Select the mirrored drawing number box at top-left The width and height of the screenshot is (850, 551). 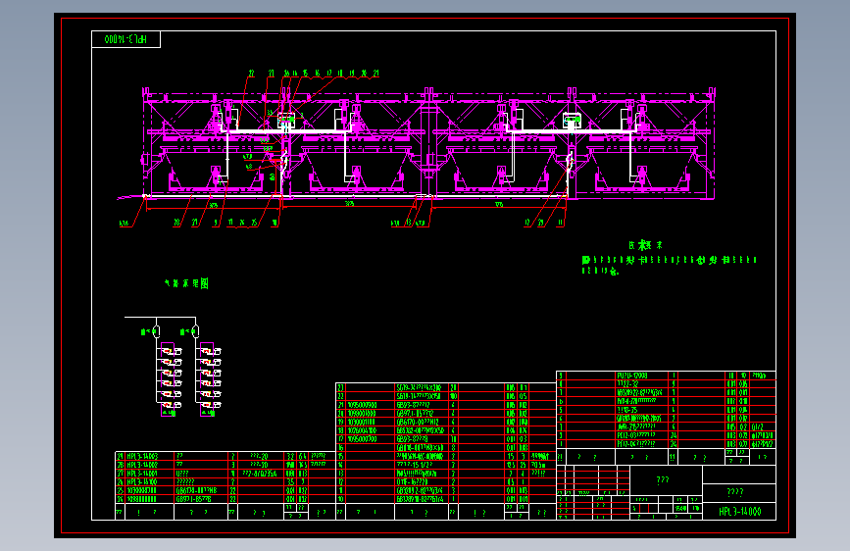click(125, 39)
